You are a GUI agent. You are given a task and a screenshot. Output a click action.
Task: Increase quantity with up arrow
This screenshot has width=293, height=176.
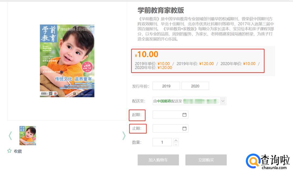tap(176, 140)
